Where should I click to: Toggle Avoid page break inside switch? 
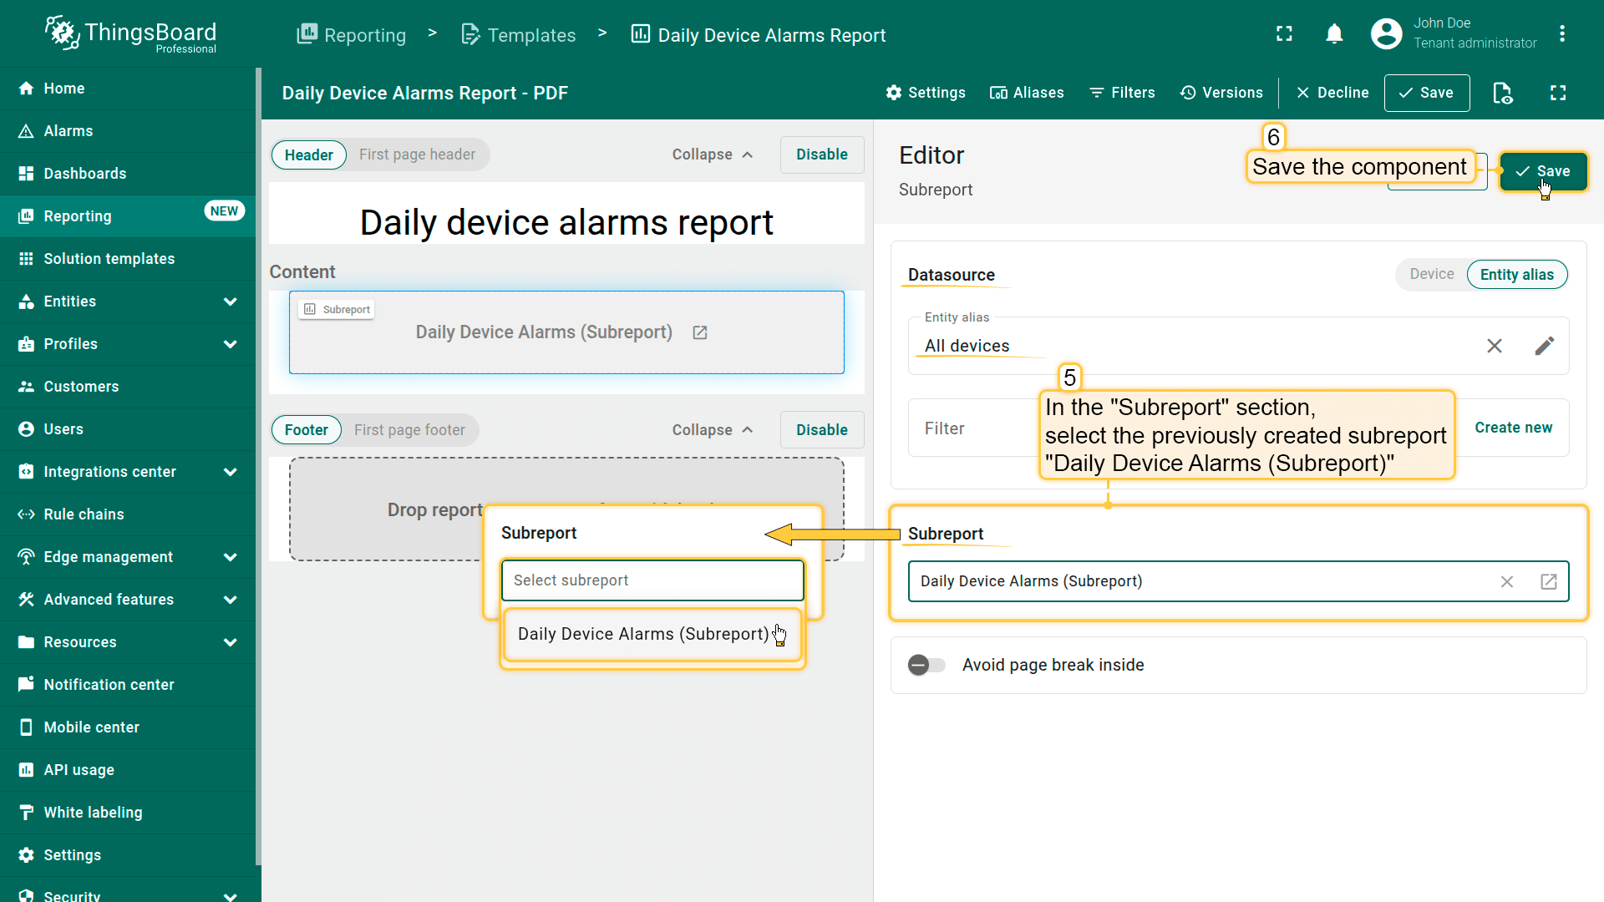(926, 665)
